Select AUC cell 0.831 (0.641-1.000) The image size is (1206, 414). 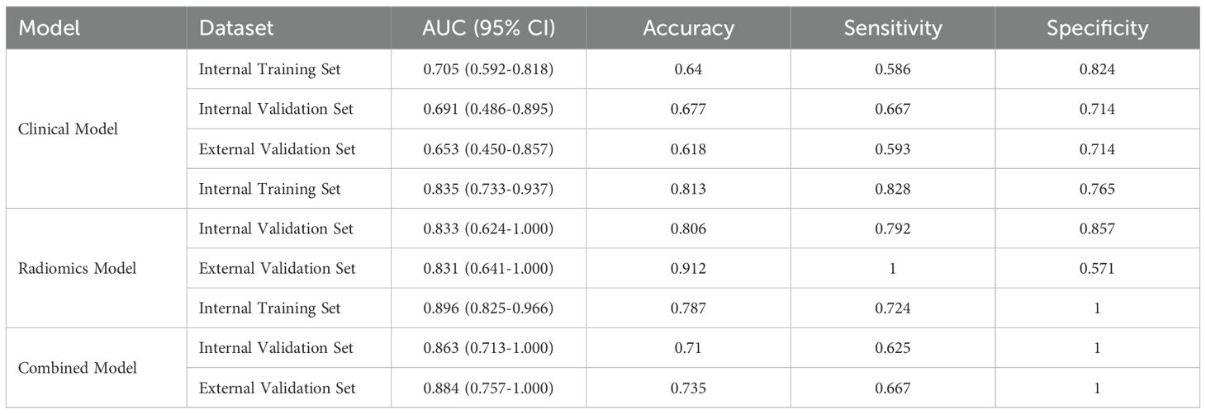488,268
